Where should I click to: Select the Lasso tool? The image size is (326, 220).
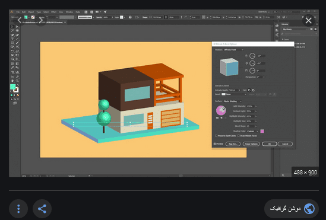[17, 30]
